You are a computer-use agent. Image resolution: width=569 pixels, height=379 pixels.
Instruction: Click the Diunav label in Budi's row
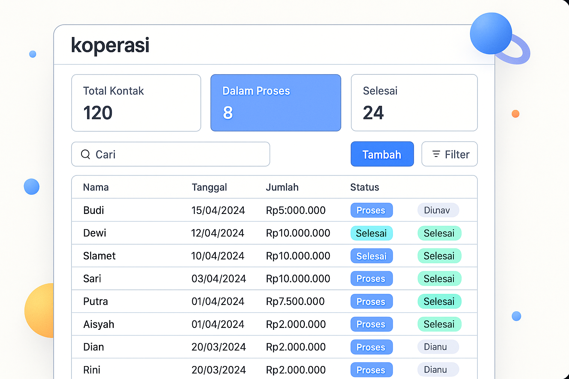pos(438,210)
